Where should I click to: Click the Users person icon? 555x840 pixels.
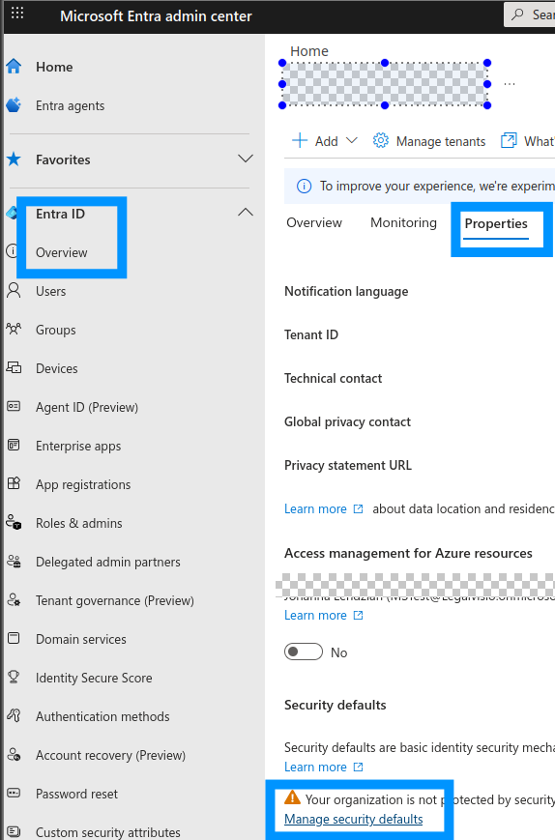(x=14, y=290)
